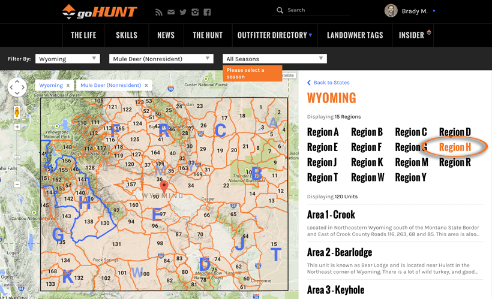Select Region E link
The height and width of the screenshot is (299, 492).
tap(322, 147)
